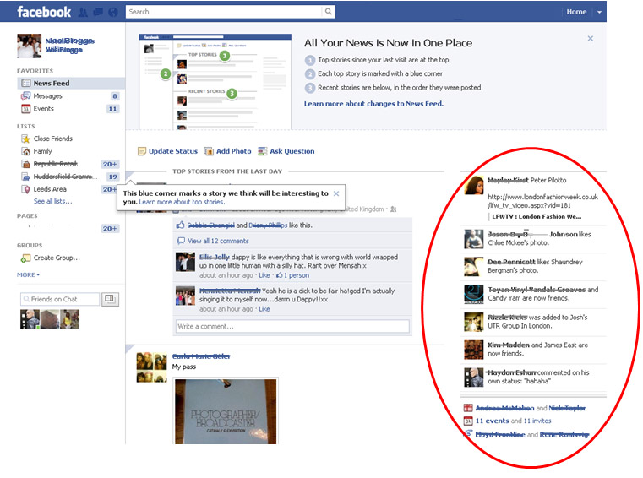Click the LFWTV London Fashion link preview
643x478 pixels.
click(x=537, y=216)
